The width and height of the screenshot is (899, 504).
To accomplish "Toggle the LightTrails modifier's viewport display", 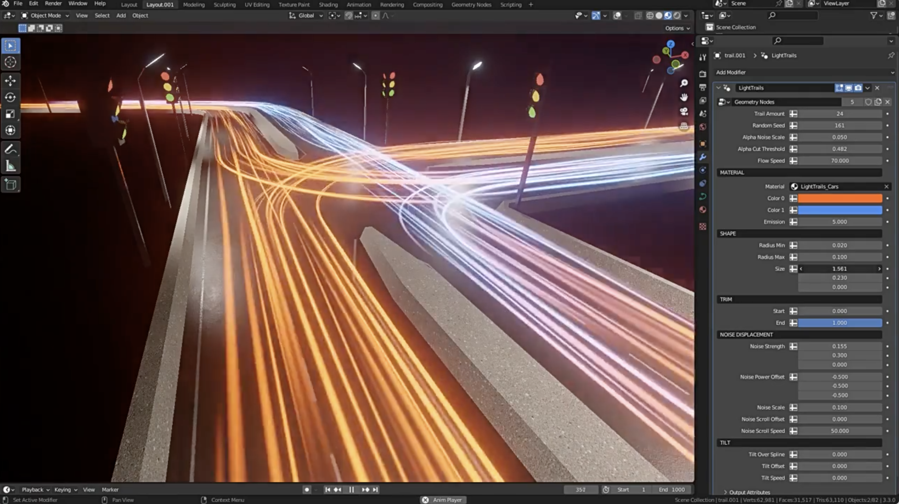I will tap(849, 88).
